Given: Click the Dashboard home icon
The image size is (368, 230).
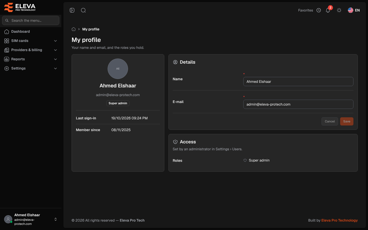Looking at the screenshot, I should pos(7,32).
